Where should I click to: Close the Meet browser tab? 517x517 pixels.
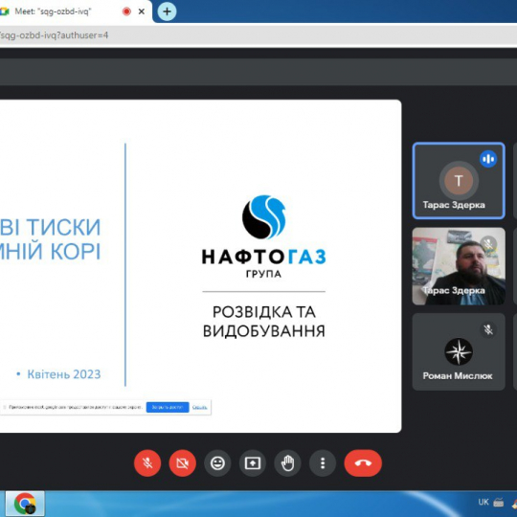142,11
